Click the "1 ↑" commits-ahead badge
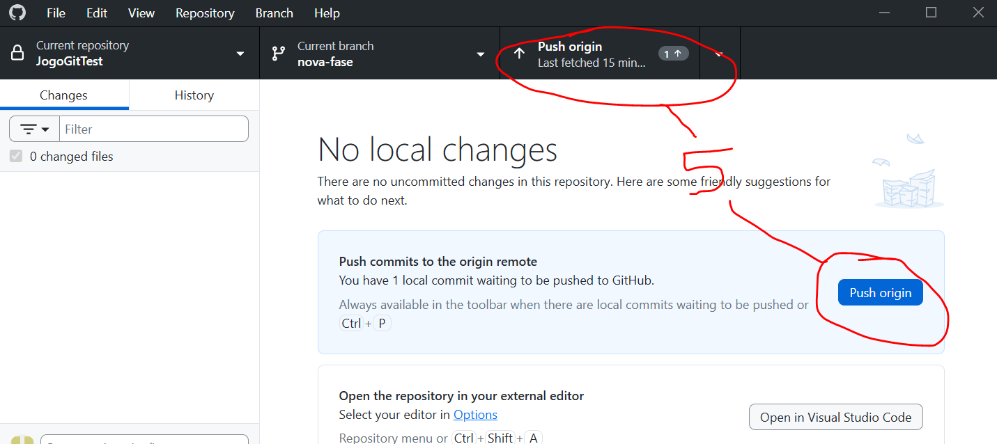The height and width of the screenshot is (444, 997). click(673, 54)
